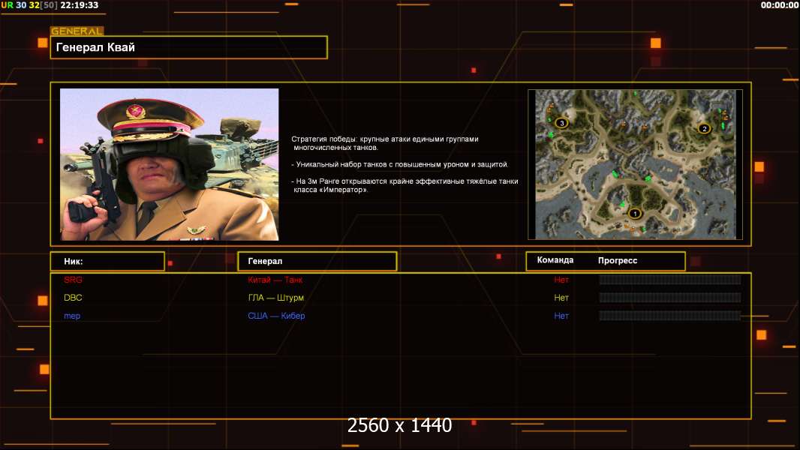The height and width of the screenshot is (450, 800).
Task: Click the SRG loading progress bar
Action: [x=670, y=280]
